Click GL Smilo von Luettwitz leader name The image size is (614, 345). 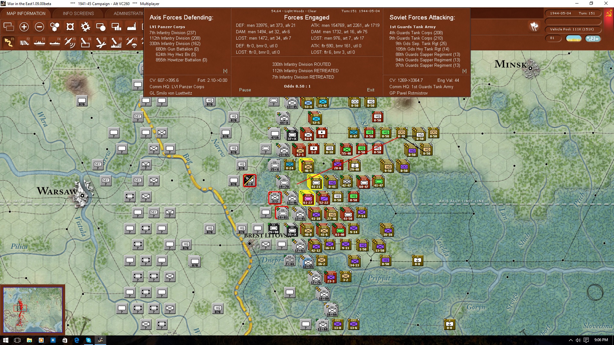[171, 93]
